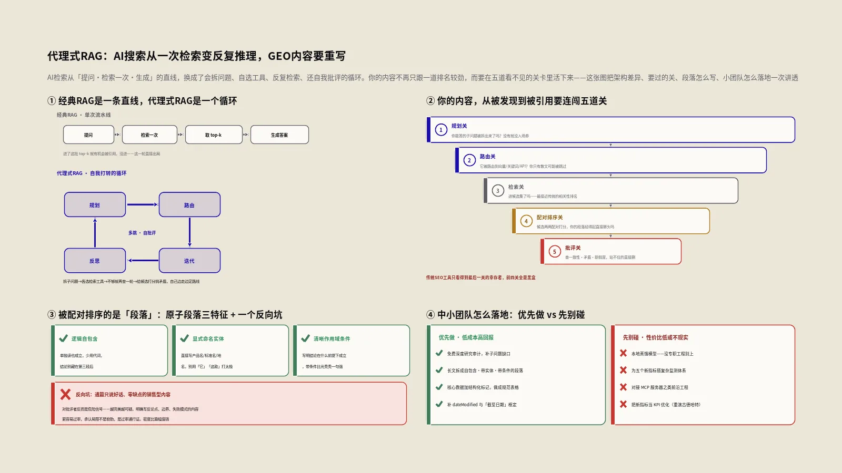The image size is (842, 473).
Task: Select the 检索一次 pipeline box
Action: coord(149,135)
